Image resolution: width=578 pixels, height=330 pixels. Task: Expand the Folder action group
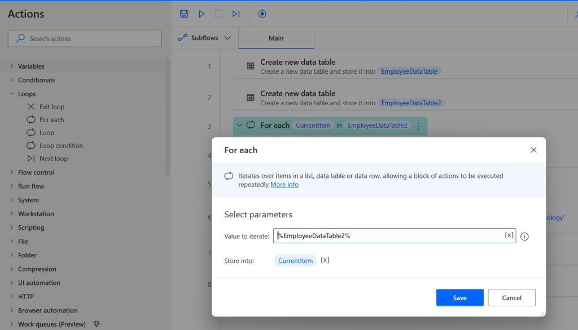click(12, 255)
